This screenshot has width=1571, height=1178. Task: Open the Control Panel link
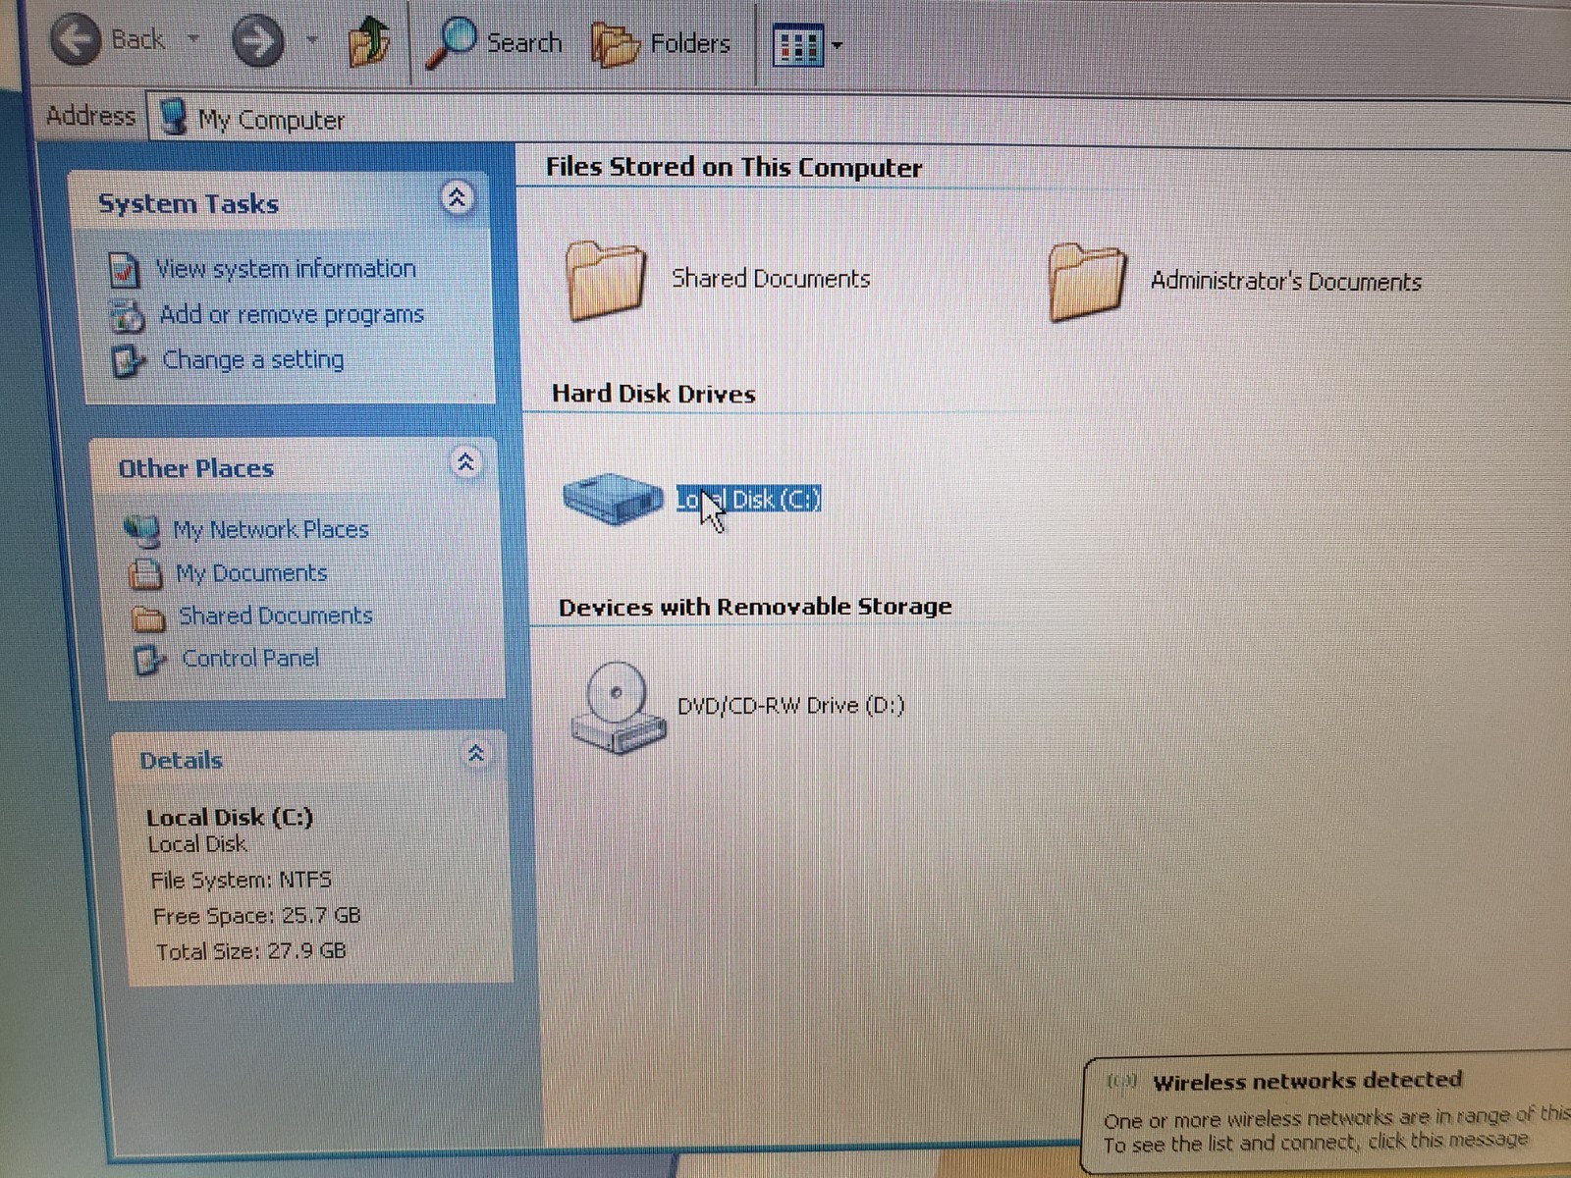(x=250, y=658)
